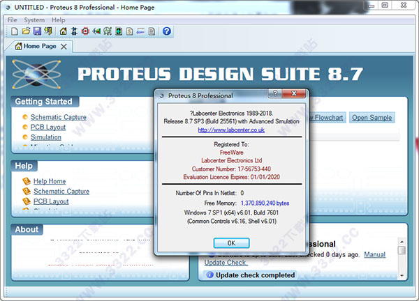Open the Help Home link
Image resolution: width=419 pixels, height=301 pixels.
[50, 181]
